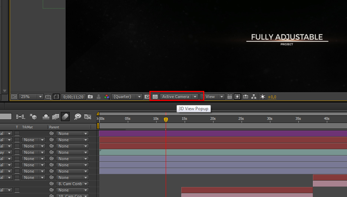Open the Composition Mini-Flowchart icon
Screen dimensions: 347x197
point(20,116)
